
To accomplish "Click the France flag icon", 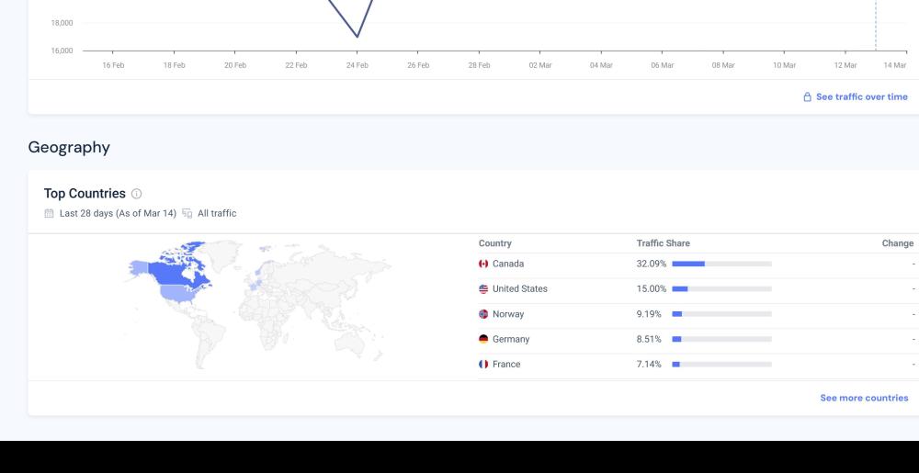I will point(483,364).
